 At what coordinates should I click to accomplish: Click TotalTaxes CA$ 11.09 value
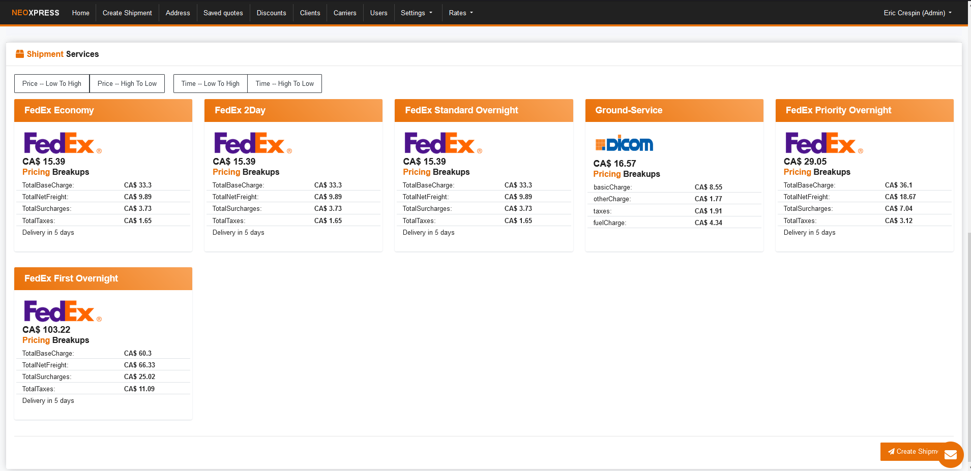tap(139, 389)
